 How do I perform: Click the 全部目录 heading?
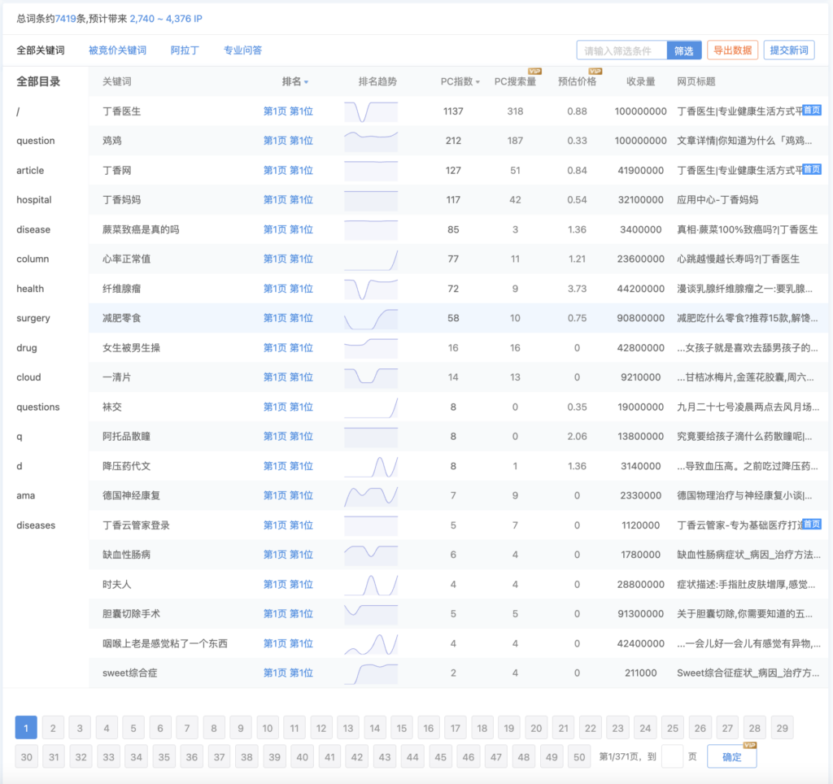(x=38, y=81)
